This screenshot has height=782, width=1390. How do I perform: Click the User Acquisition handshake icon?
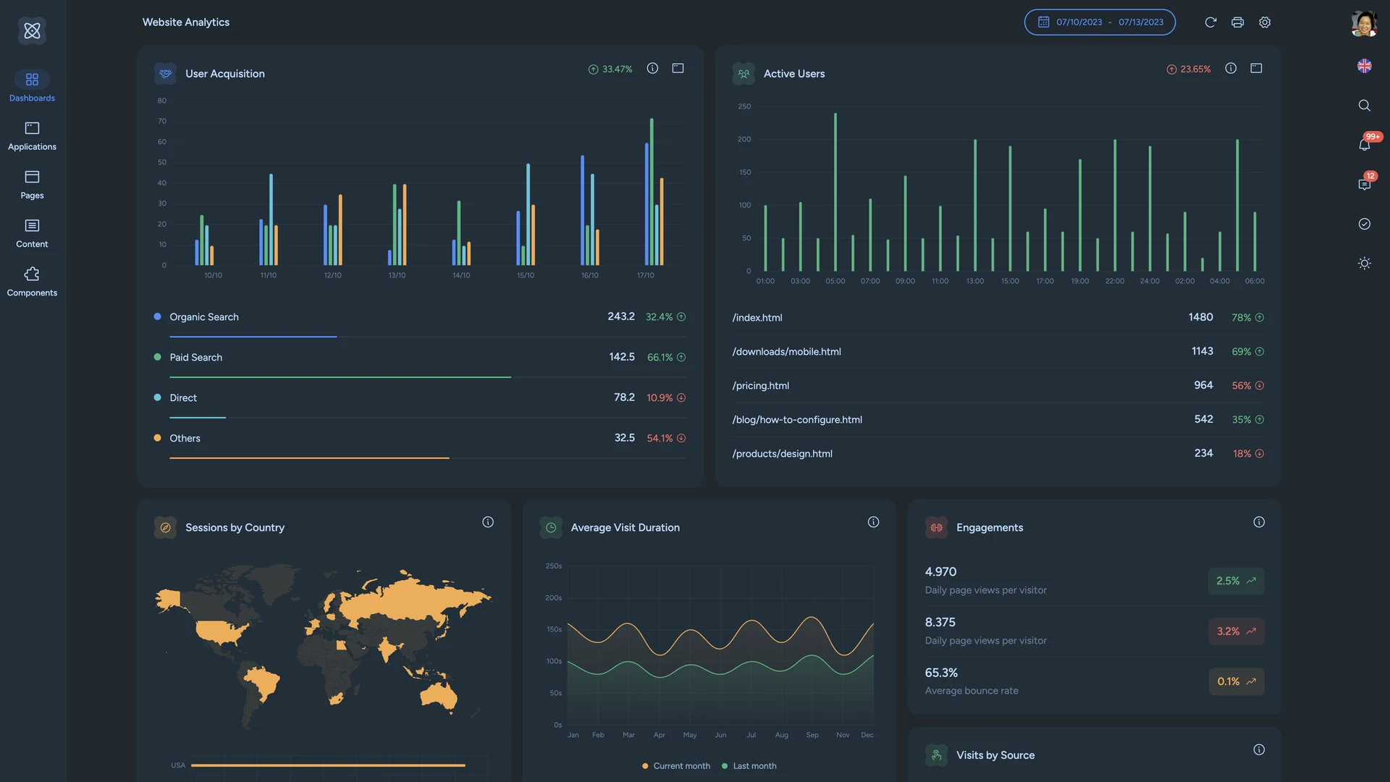click(165, 73)
